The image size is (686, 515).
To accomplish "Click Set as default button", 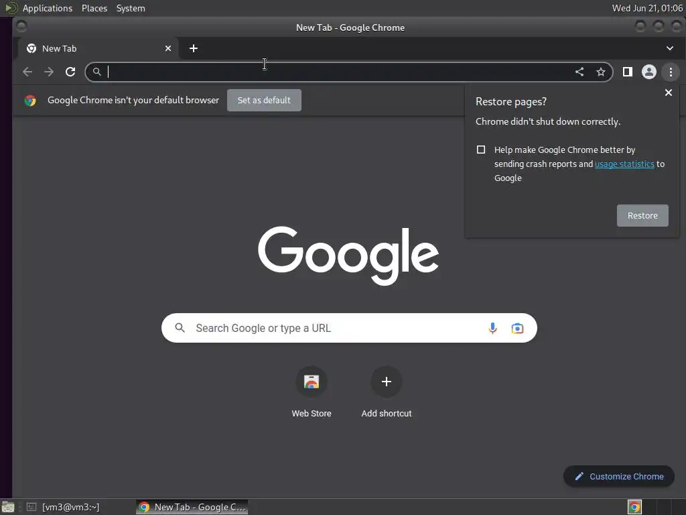I will [x=264, y=101].
